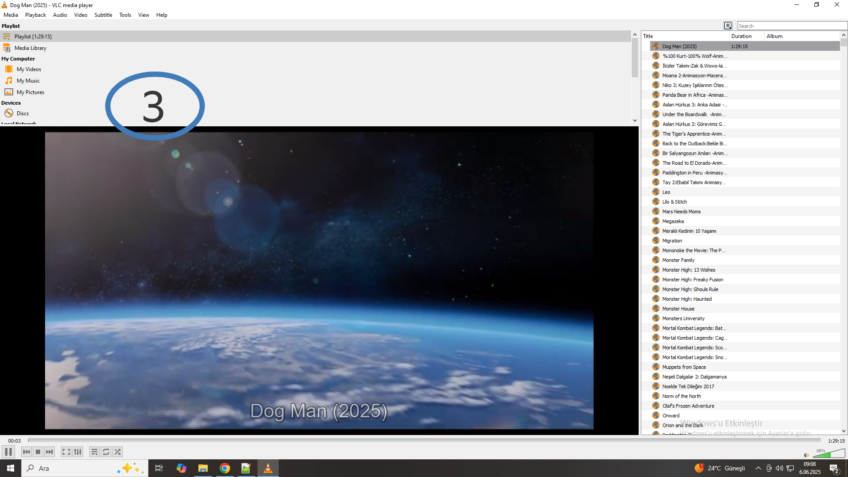This screenshot has height=477, width=848.
Task: Select Migration playlist entry
Action: (745, 241)
